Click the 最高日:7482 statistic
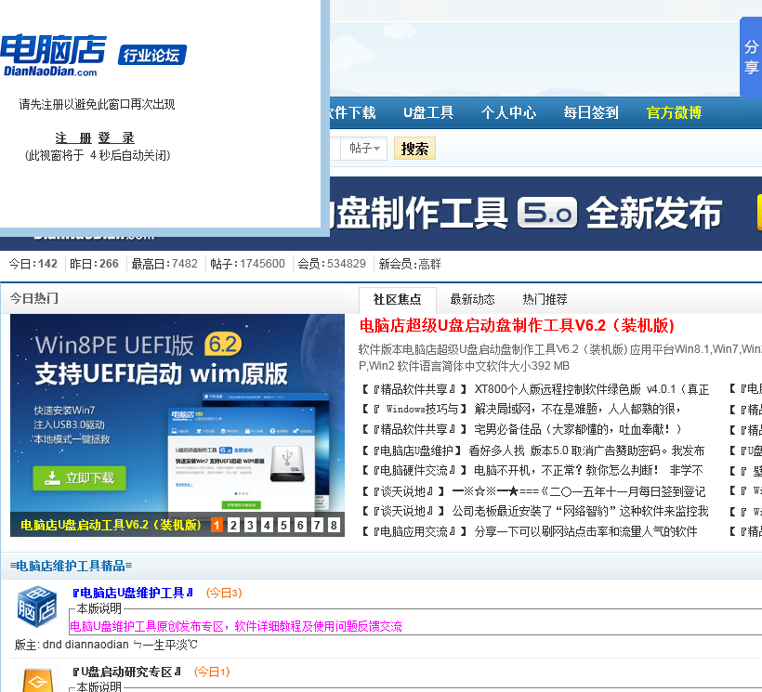Screen dimensions: 762x692 click(x=164, y=264)
